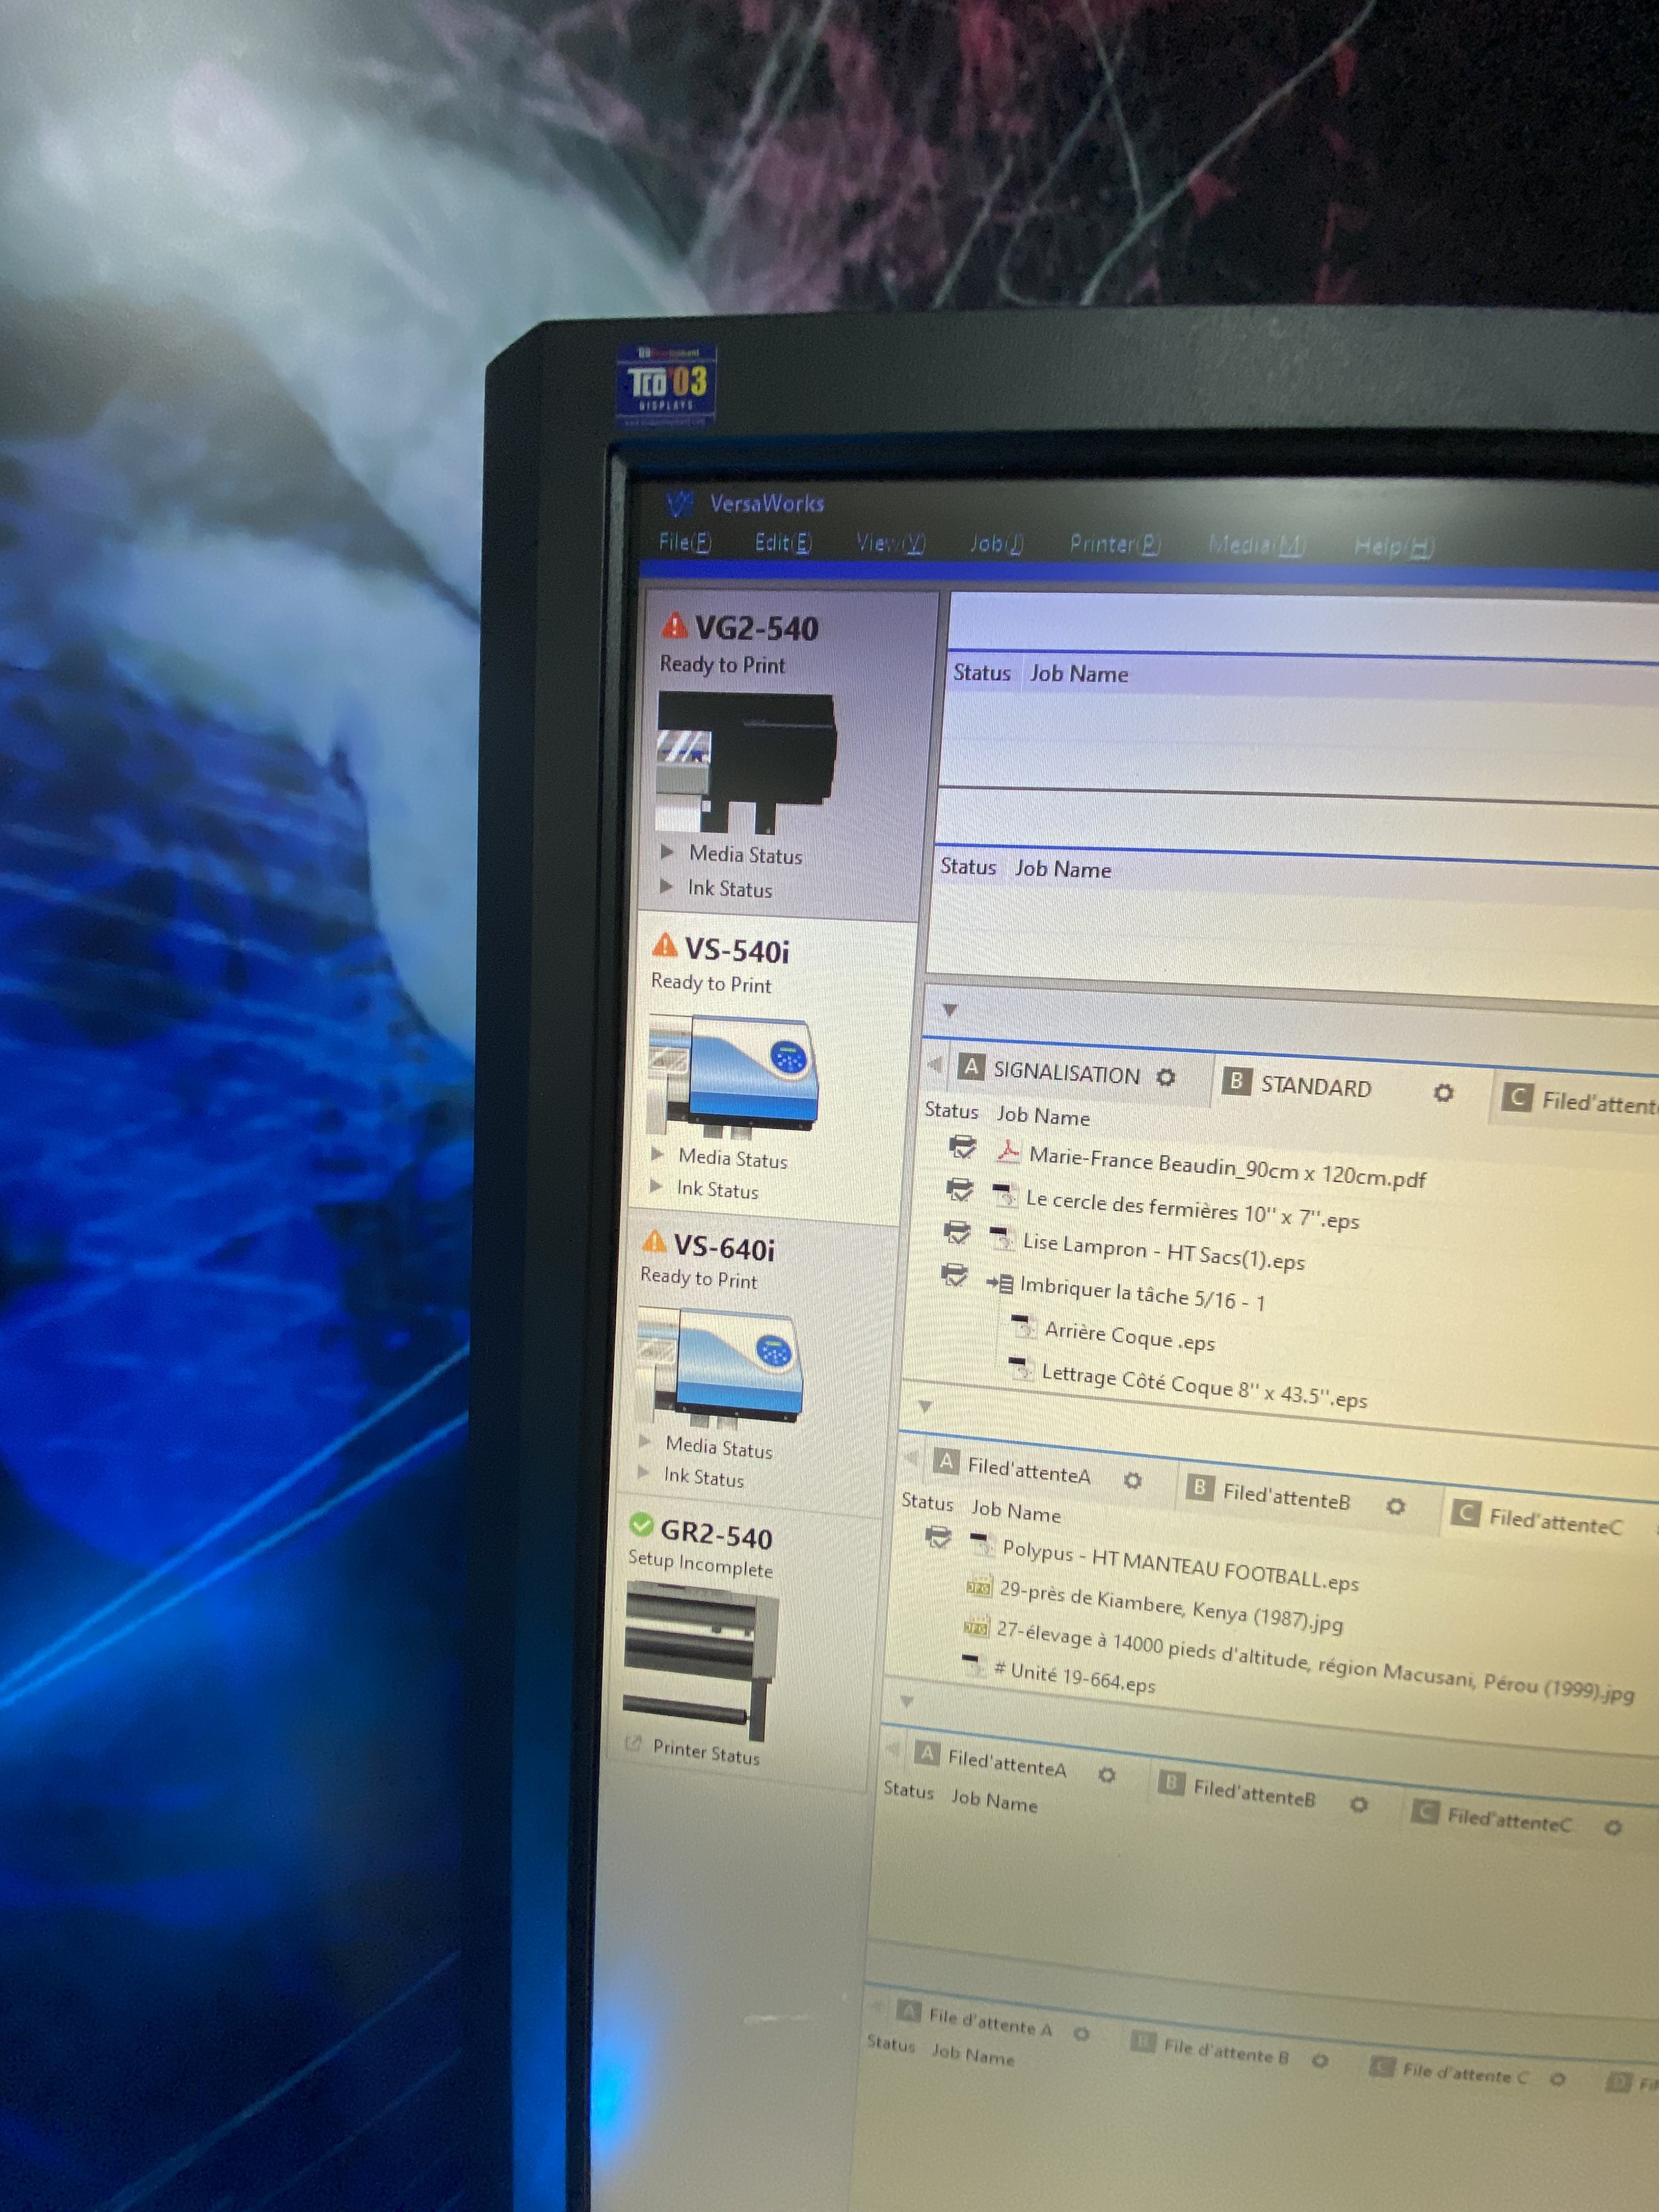Expand Media Status under VS-540i

coord(657,1153)
